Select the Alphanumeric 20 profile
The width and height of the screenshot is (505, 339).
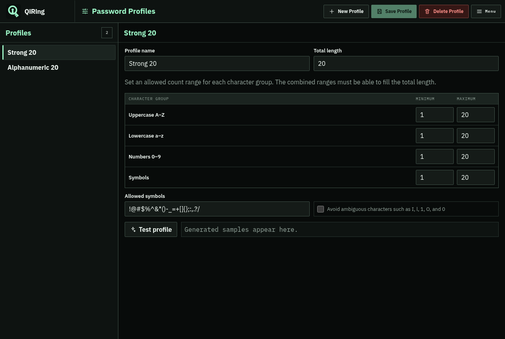click(59, 67)
